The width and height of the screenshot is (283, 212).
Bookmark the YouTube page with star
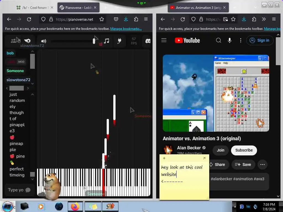pyautogui.click(x=233, y=19)
